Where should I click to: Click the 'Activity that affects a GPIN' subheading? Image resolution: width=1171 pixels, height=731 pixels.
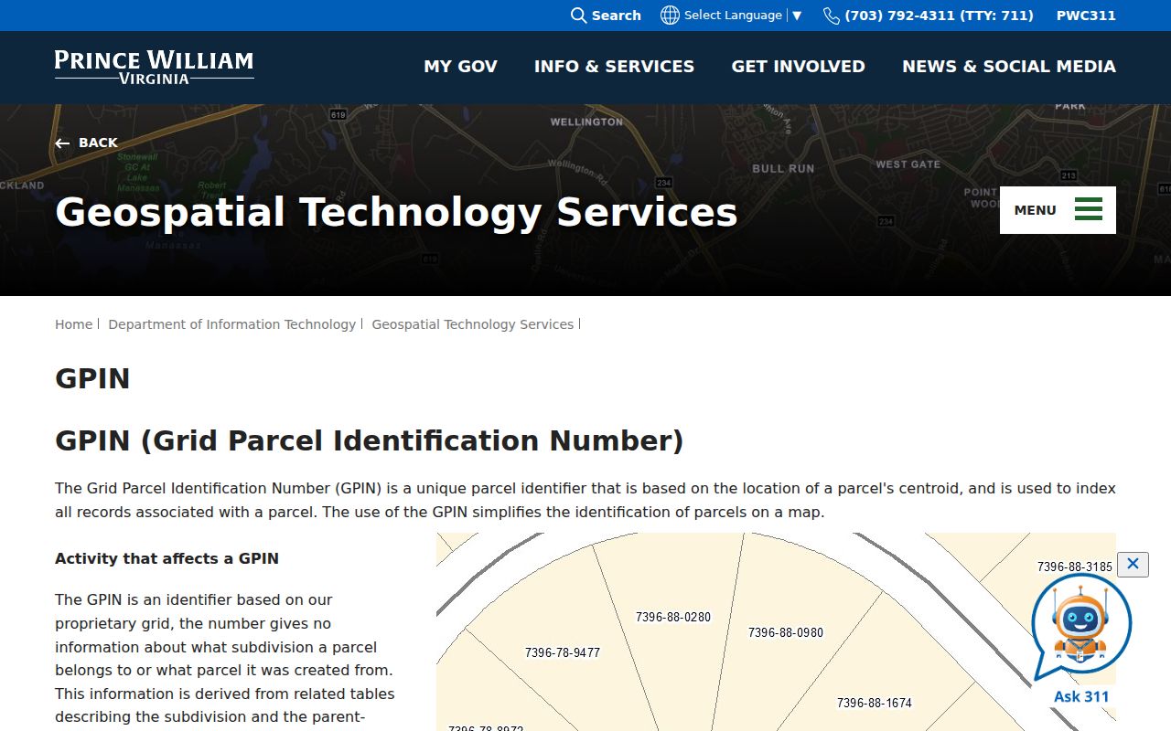167,558
